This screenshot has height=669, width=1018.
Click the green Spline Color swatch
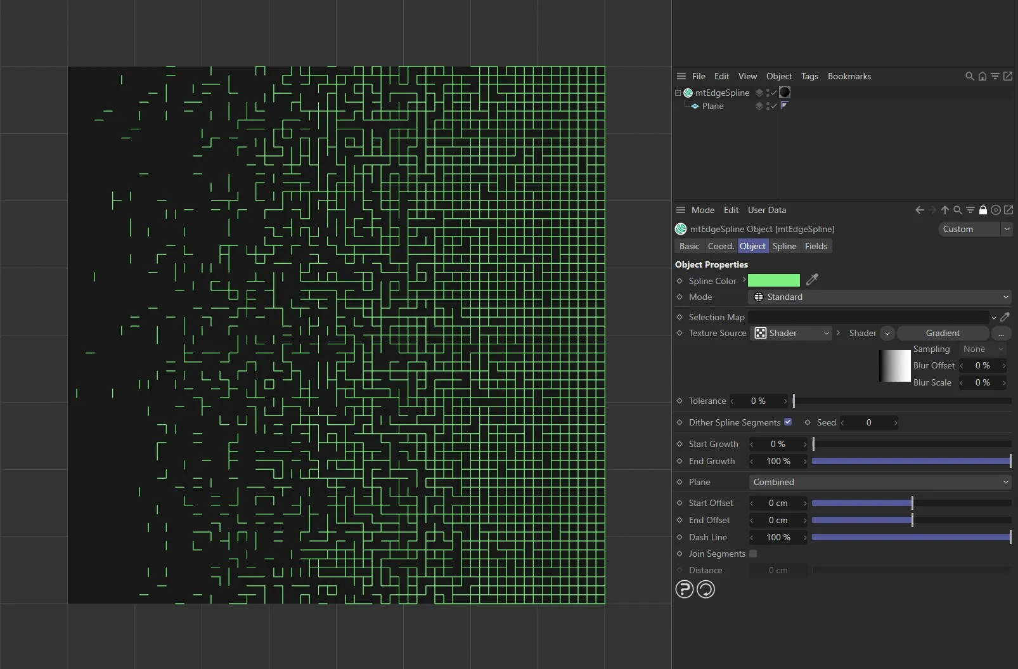(x=773, y=280)
